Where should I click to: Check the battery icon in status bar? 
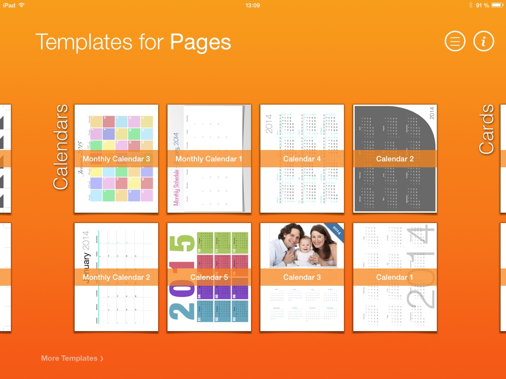(x=496, y=5)
